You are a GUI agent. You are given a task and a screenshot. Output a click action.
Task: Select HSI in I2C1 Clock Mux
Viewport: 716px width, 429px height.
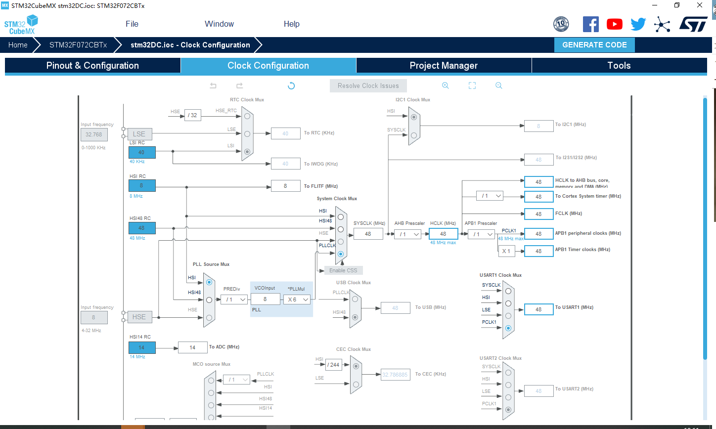(x=413, y=117)
